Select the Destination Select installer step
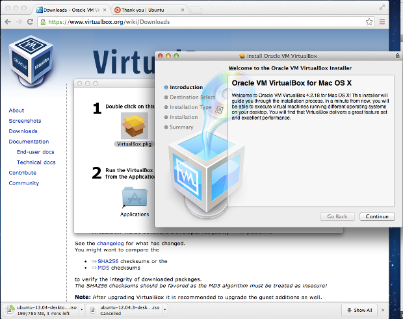This screenshot has height=319, width=403. point(189,97)
